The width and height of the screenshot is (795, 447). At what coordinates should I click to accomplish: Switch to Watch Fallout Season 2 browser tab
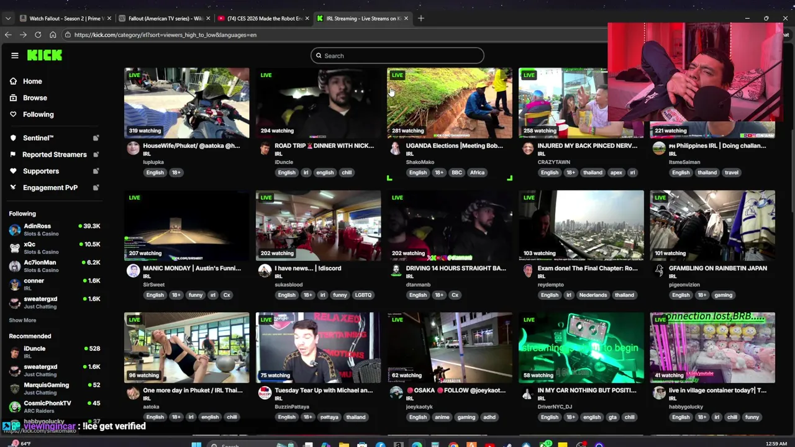click(x=65, y=18)
